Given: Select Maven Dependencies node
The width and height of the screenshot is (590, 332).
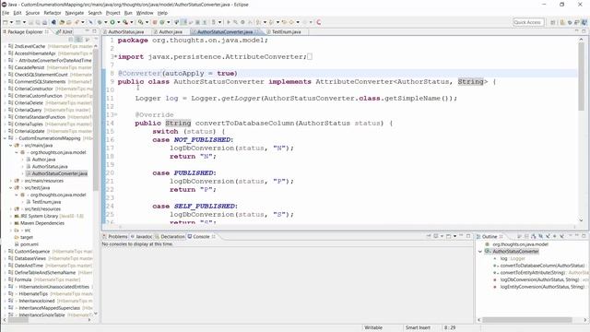Looking at the screenshot, I should click(42, 223).
